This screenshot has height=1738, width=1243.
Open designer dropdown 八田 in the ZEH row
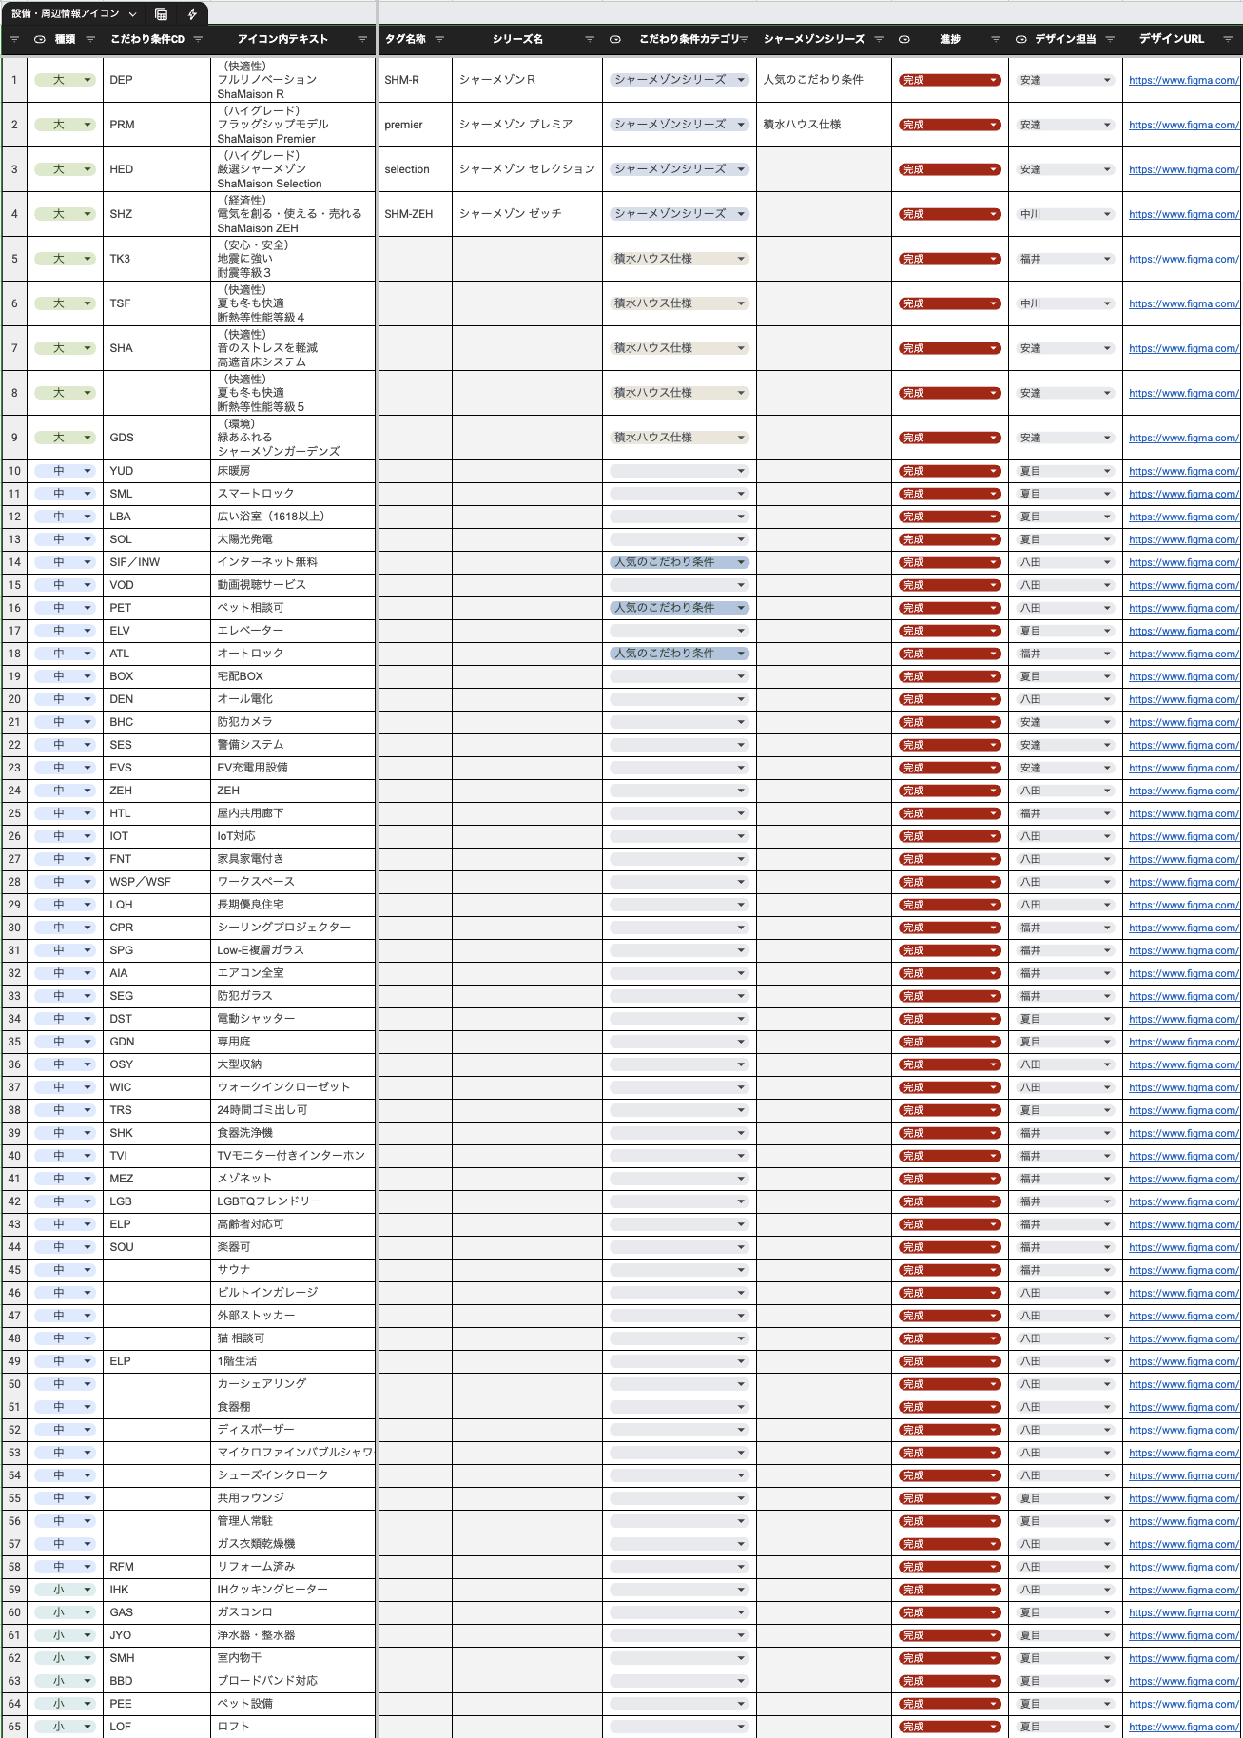(1065, 791)
